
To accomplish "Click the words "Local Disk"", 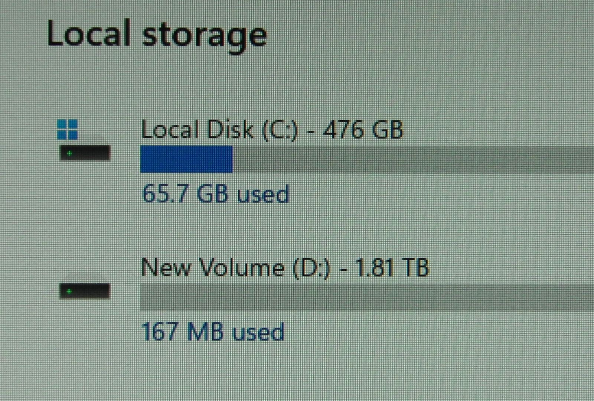I will pos(197,130).
